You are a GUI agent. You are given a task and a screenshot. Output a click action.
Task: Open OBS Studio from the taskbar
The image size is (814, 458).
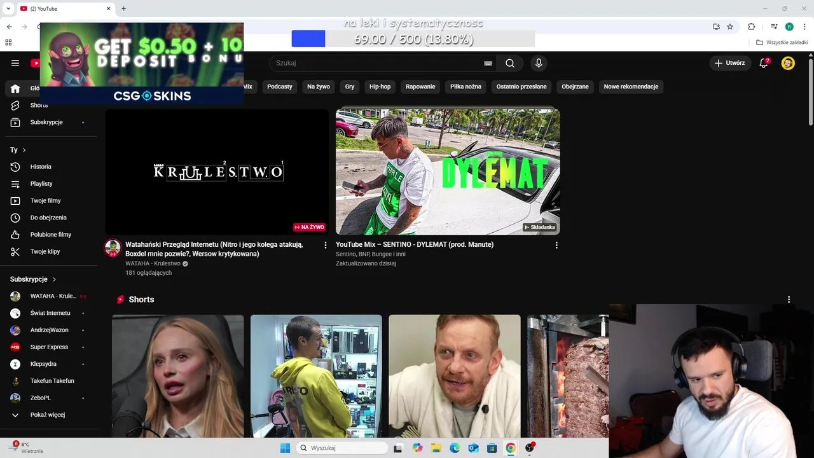click(x=529, y=448)
